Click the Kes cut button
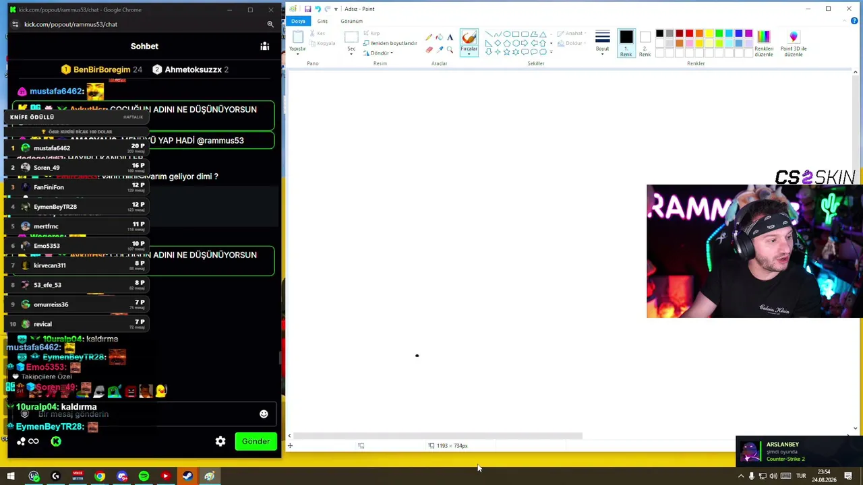Viewport: 863px width, 485px height. click(317, 33)
